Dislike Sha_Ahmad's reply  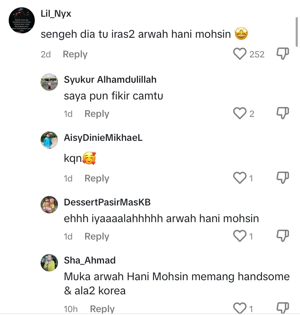pyautogui.click(x=283, y=308)
